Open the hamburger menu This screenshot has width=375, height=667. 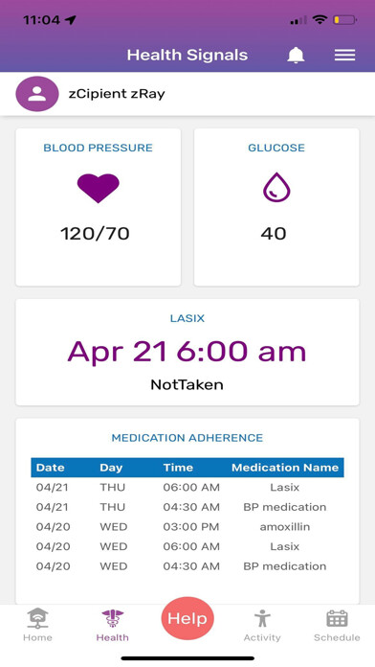click(344, 55)
